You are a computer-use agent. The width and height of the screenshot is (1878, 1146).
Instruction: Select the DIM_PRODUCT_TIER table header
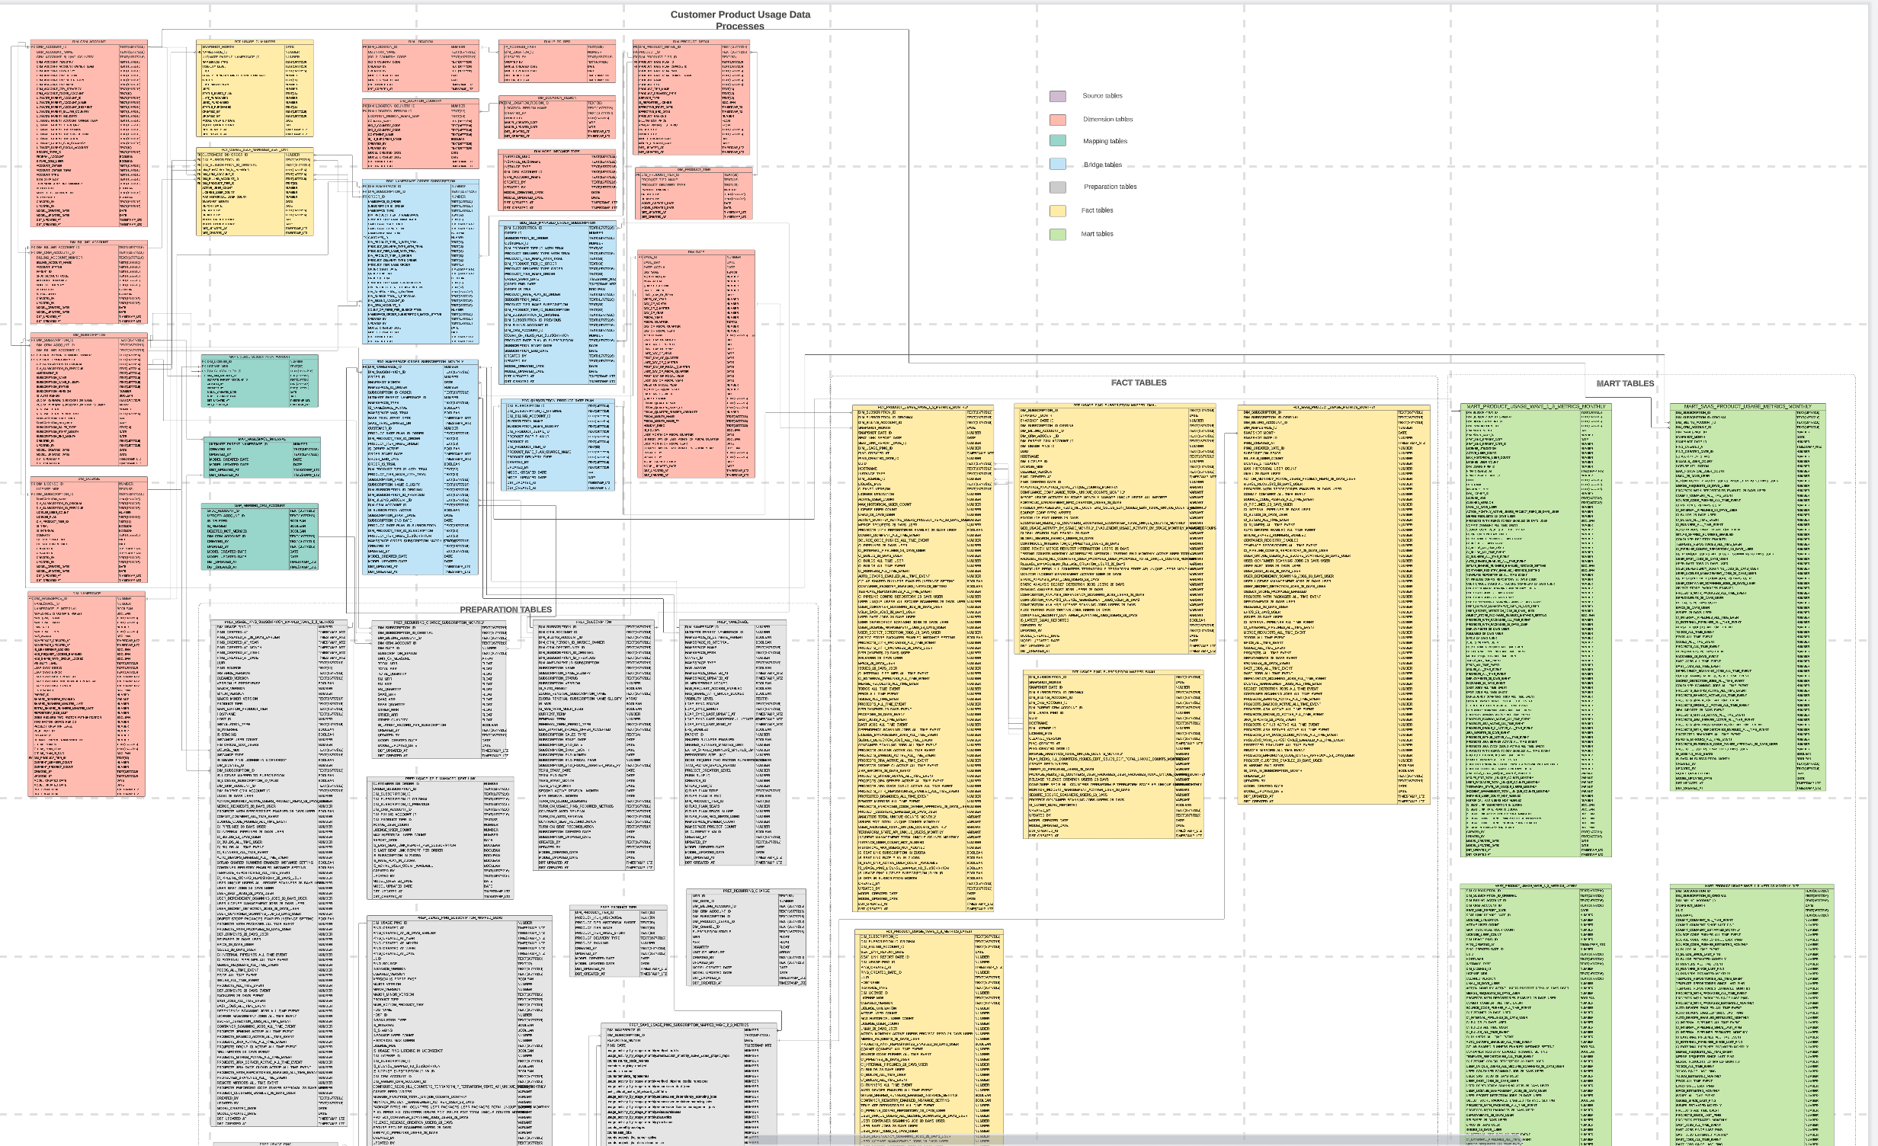pyautogui.click(x=694, y=170)
